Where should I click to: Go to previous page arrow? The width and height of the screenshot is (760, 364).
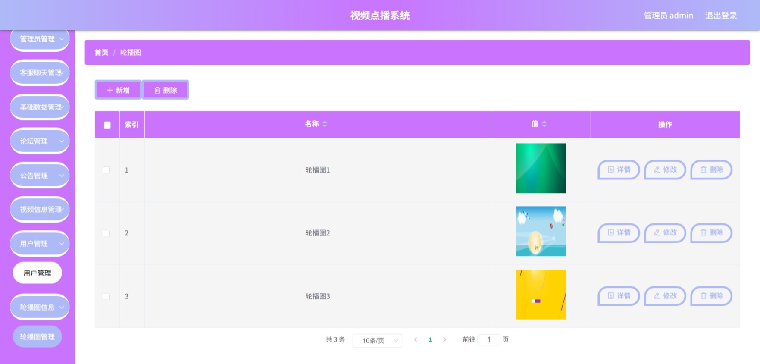[x=416, y=340]
